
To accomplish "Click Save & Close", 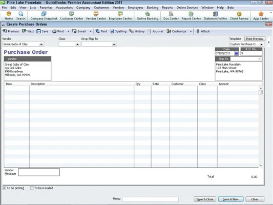I will [205, 199].
